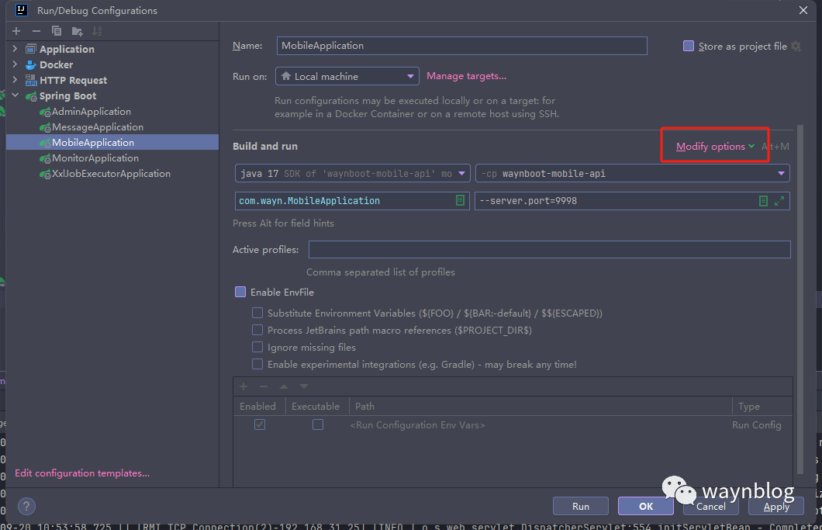Click the Run button
Viewport: 822px width, 530px height.
[580, 507]
